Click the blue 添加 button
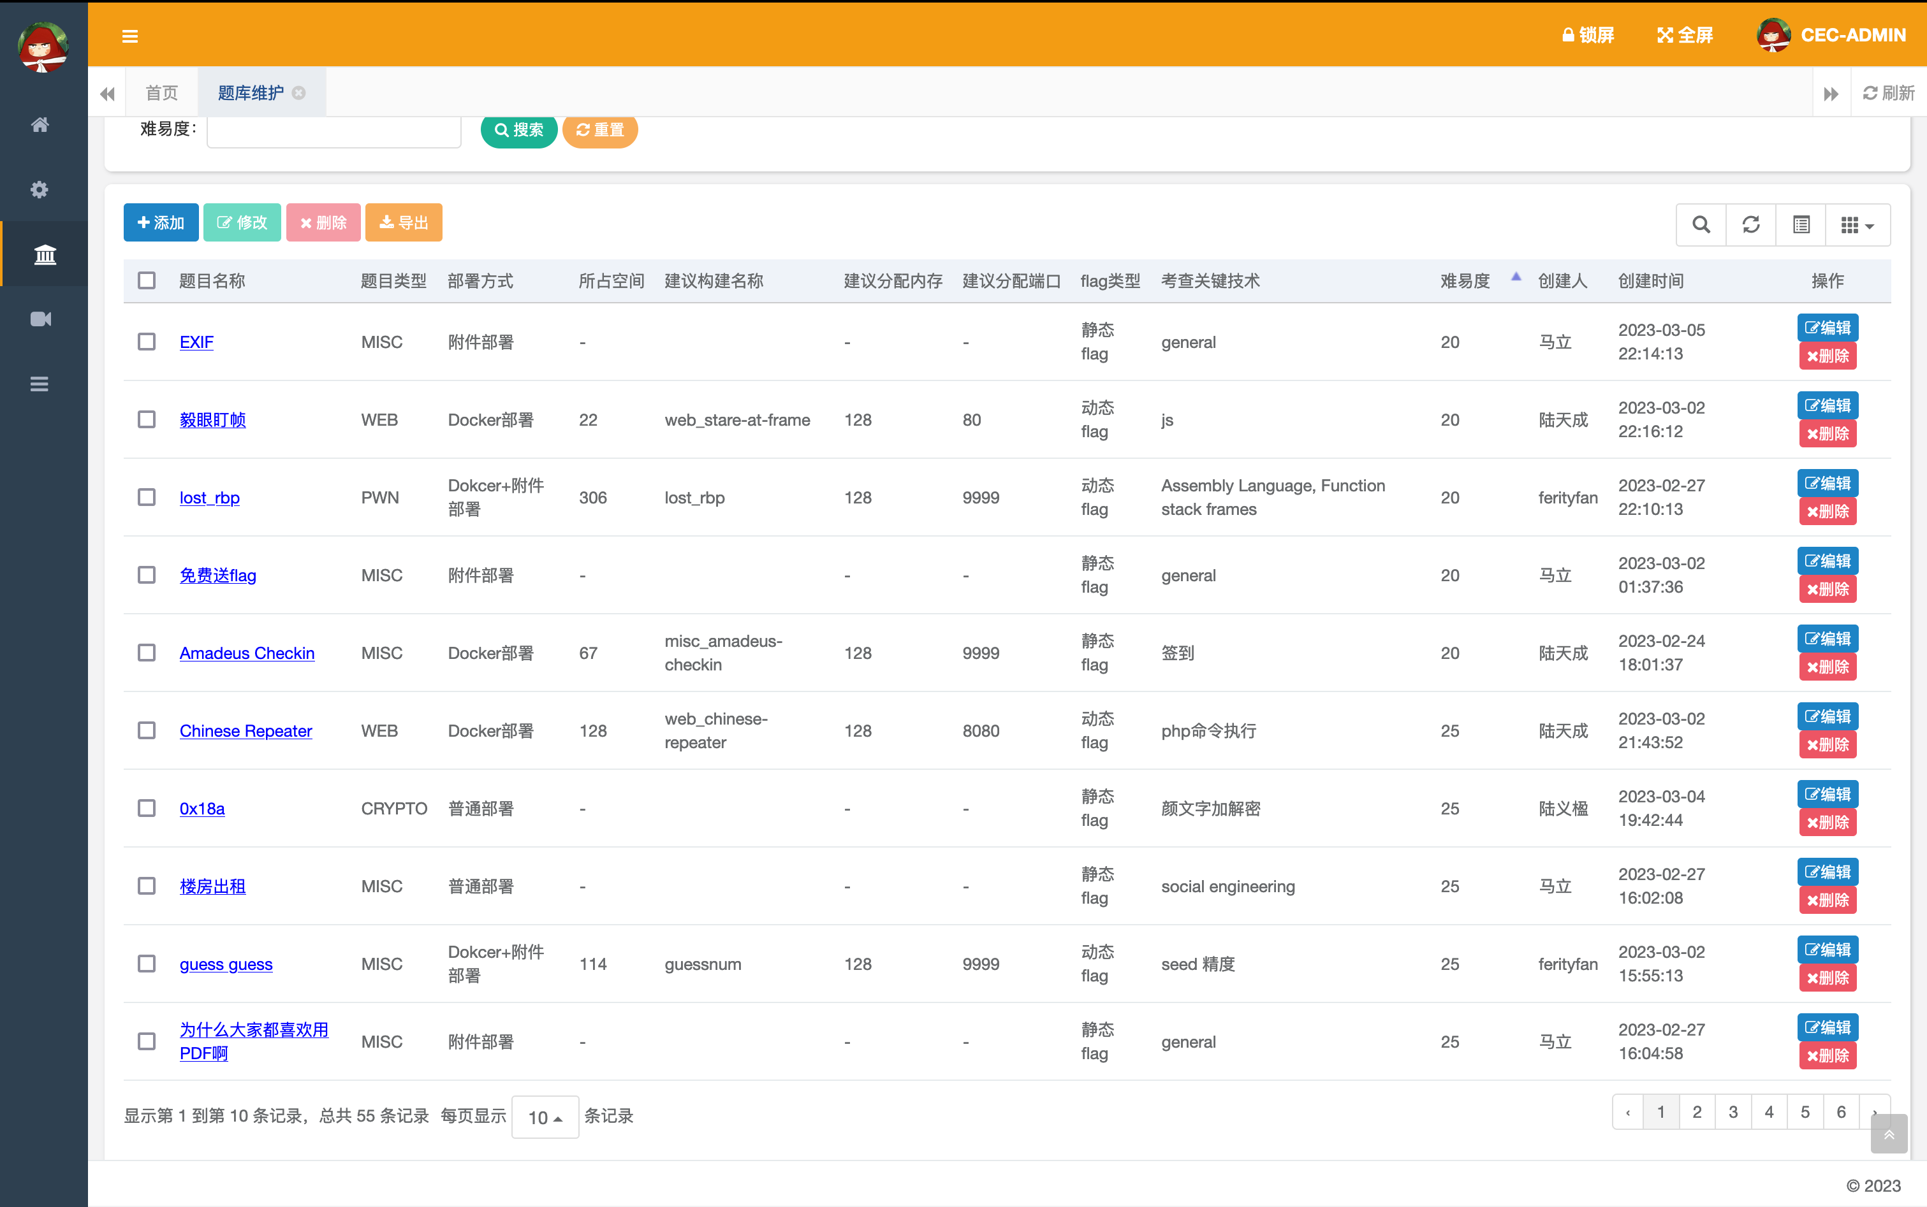The image size is (1927, 1207). [161, 222]
